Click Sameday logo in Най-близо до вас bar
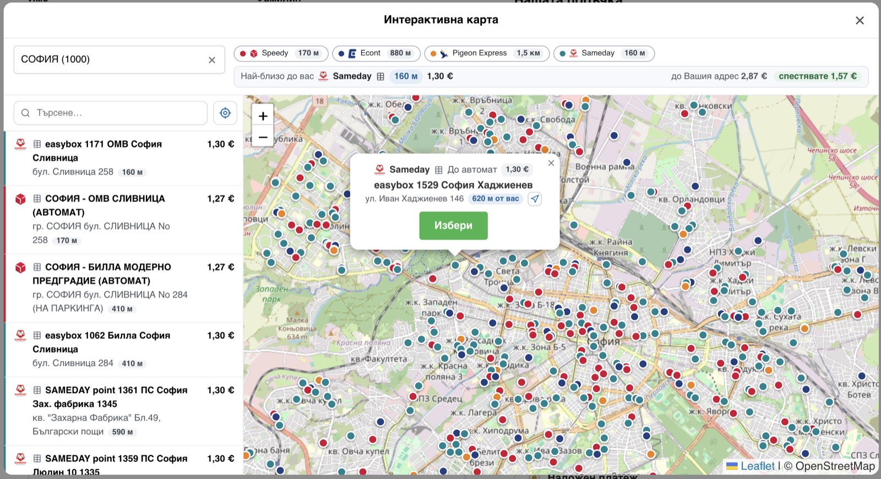The height and width of the screenshot is (479, 881). [323, 76]
